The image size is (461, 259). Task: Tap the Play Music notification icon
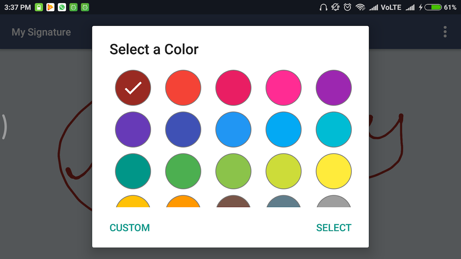tap(50, 7)
